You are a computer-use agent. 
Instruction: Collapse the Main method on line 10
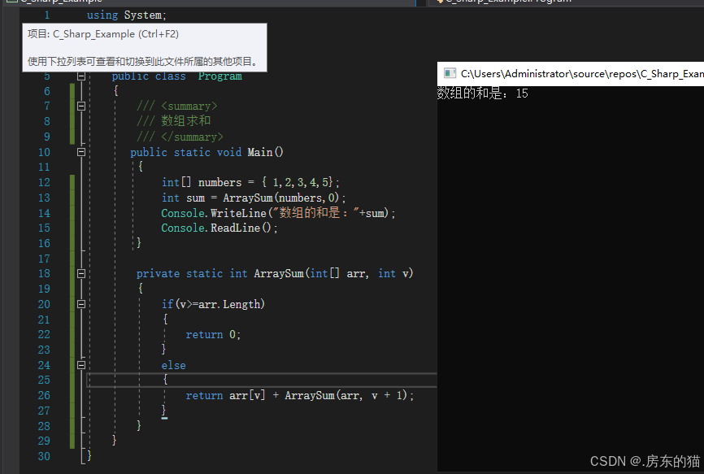(81, 152)
